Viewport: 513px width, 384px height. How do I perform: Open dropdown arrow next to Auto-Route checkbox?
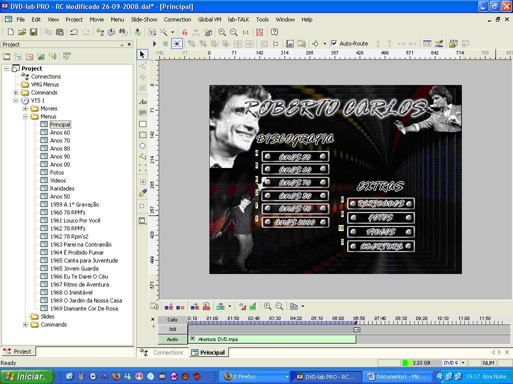coord(325,43)
